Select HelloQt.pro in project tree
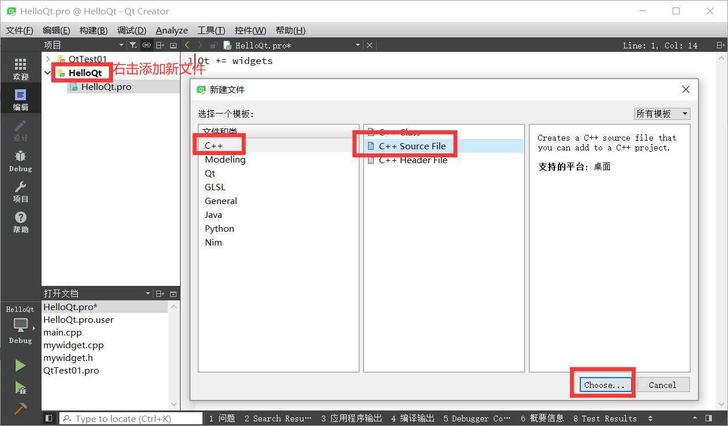 [106, 86]
